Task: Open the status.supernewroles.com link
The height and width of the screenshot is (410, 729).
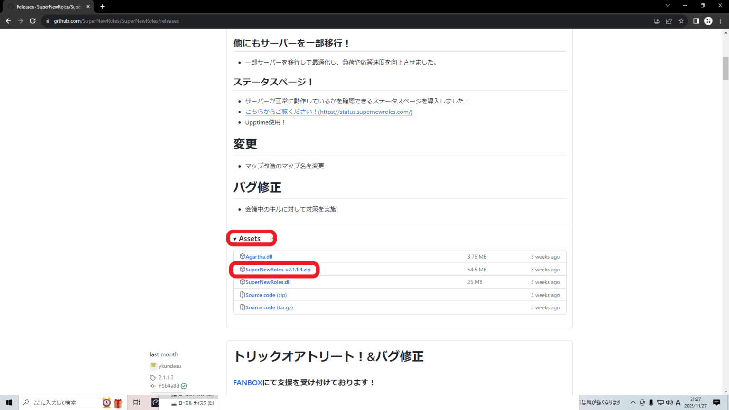Action: (329, 112)
